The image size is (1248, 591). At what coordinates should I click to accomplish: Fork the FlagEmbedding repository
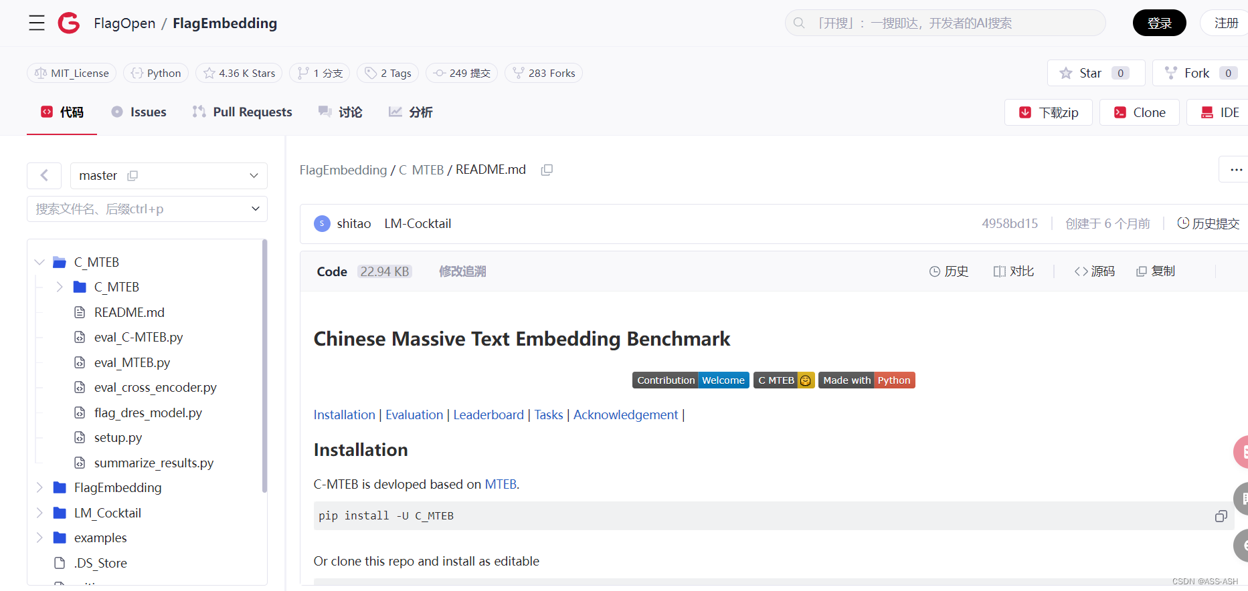tap(1200, 74)
